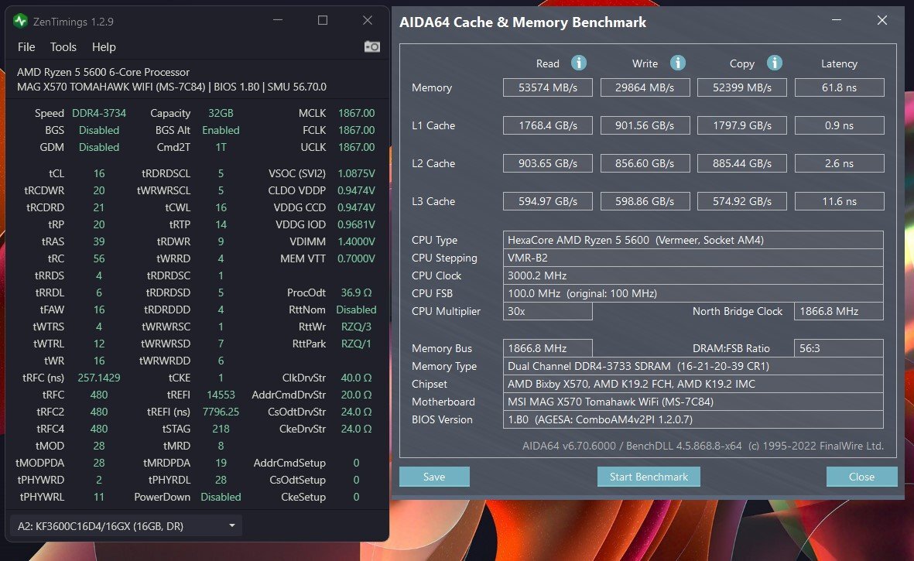Click the VSOC (SVI2) value 1.0875V

[356, 173]
